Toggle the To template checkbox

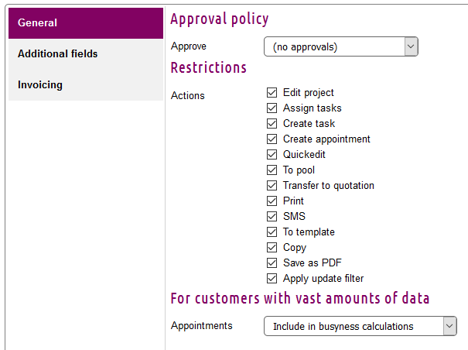[272, 232]
